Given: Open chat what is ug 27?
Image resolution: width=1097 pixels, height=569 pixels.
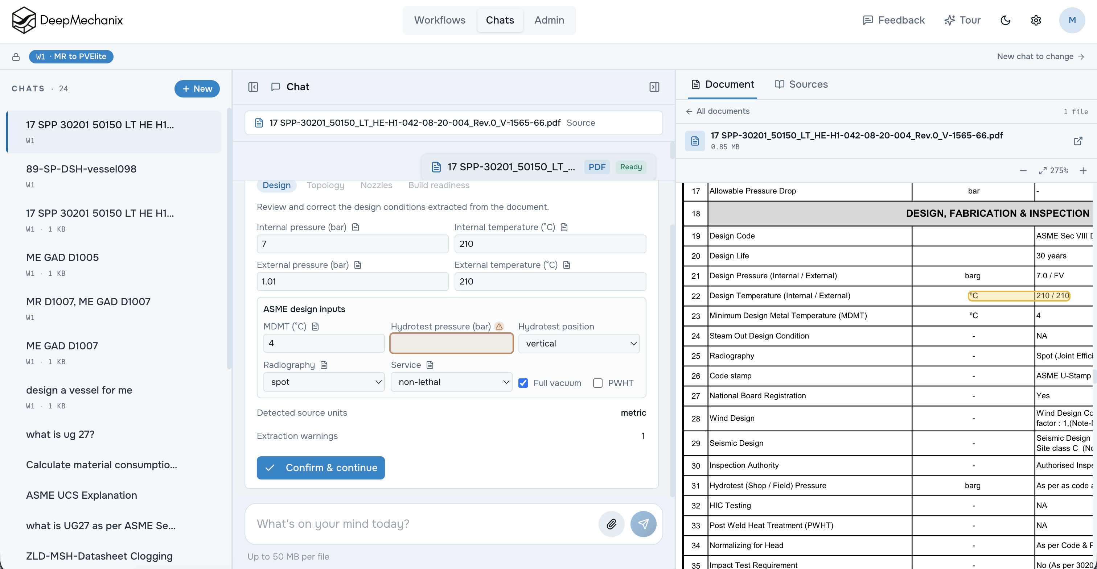Looking at the screenshot, I should click(x=114, y=435).
